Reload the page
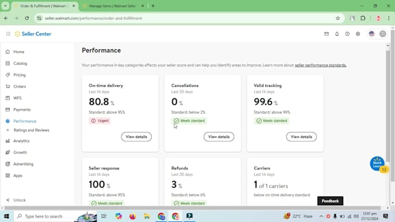This screenshot has width=395, height=222. (27, 18)
